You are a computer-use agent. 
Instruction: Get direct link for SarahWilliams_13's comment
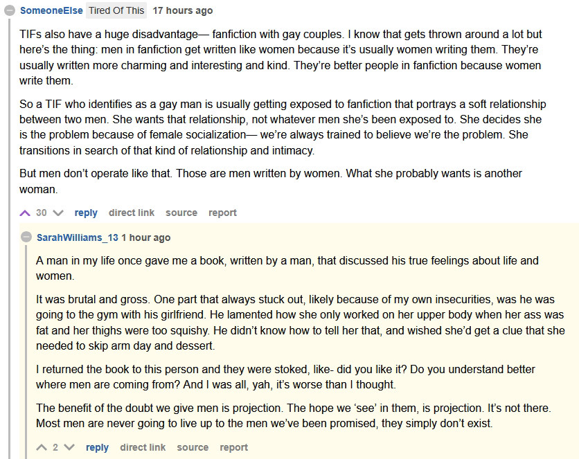coord(143,447)
